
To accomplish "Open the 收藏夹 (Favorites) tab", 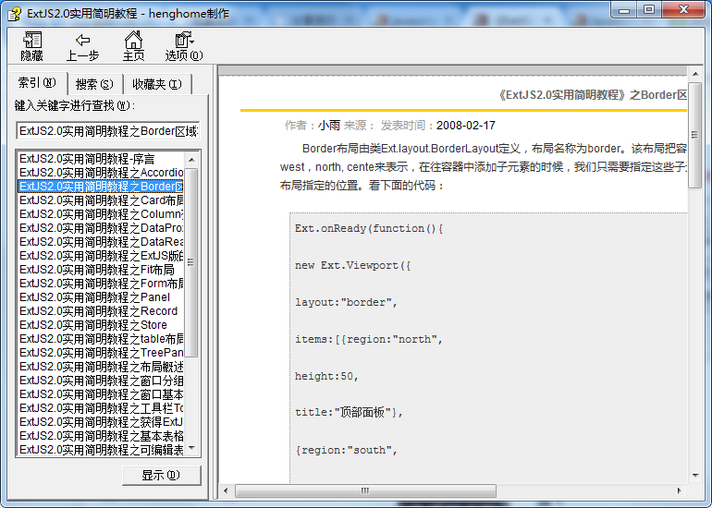I will coord(155,84).
